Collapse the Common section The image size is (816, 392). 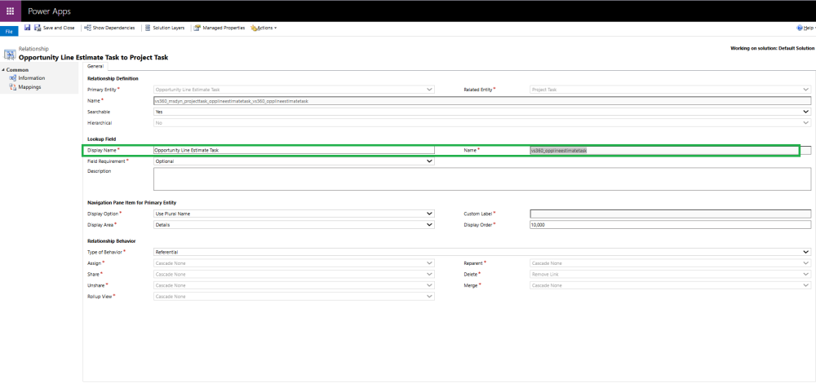(x=3, y=69)
